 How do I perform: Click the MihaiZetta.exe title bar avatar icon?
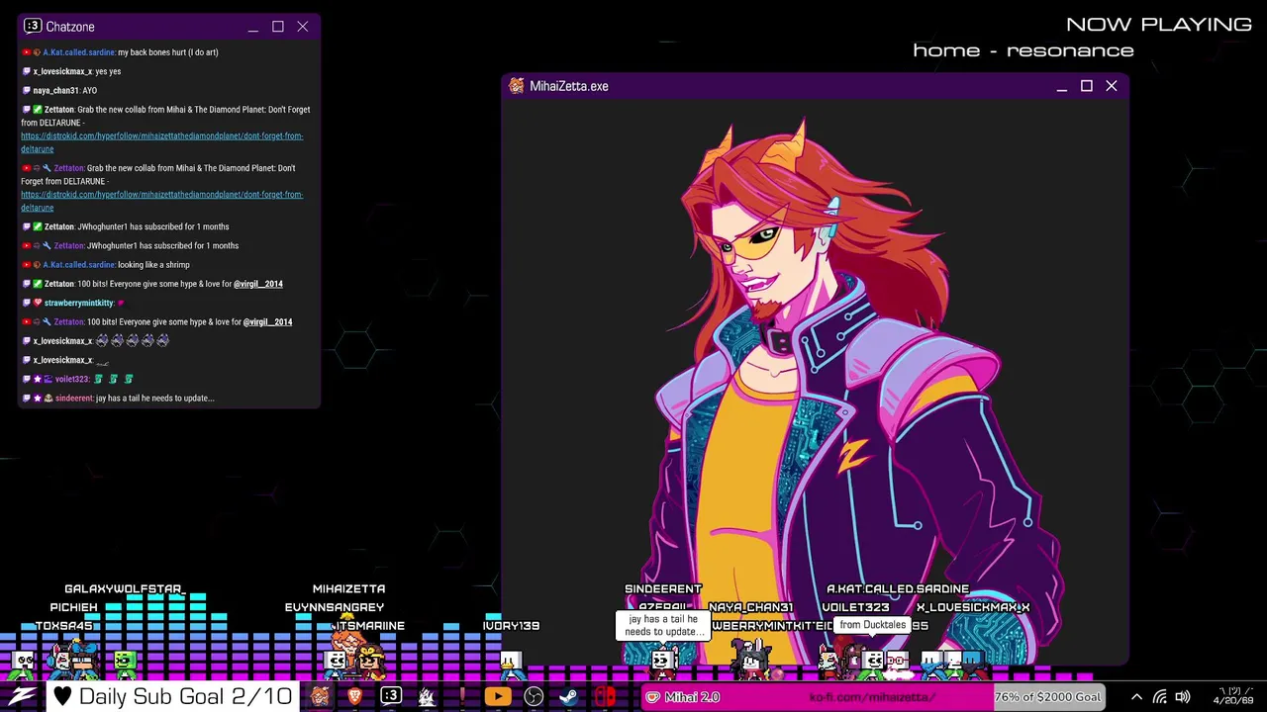[516, 86]
